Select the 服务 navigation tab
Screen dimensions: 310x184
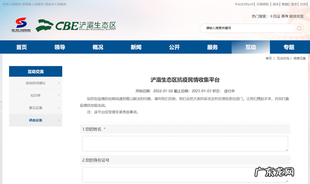[x=212, y=47]
